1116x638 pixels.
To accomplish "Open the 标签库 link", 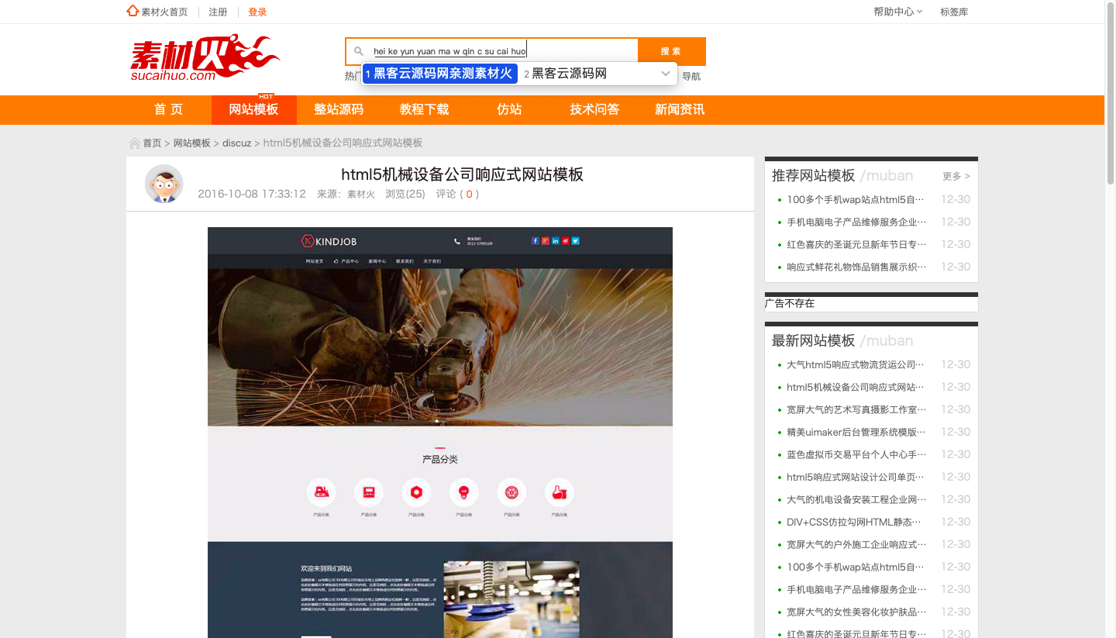I will 954,12.
